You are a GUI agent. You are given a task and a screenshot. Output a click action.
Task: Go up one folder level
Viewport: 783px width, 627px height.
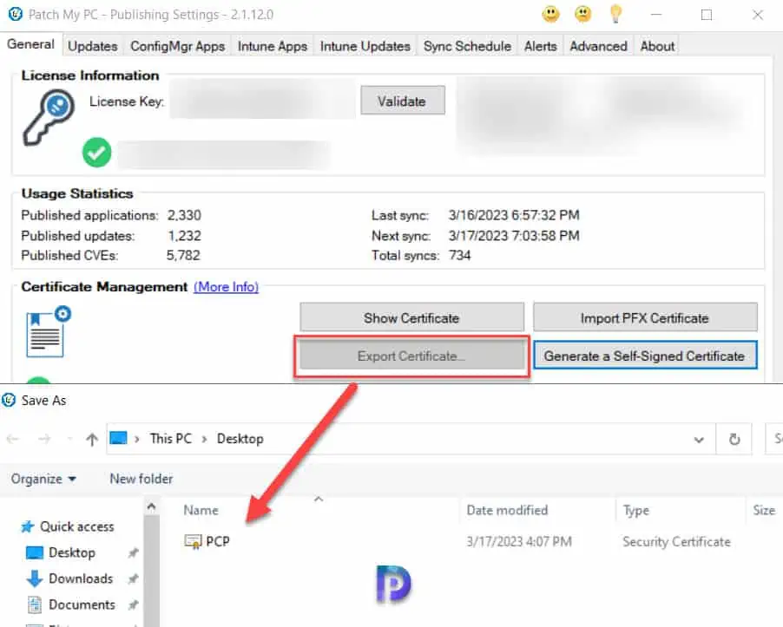coord(92,439)
